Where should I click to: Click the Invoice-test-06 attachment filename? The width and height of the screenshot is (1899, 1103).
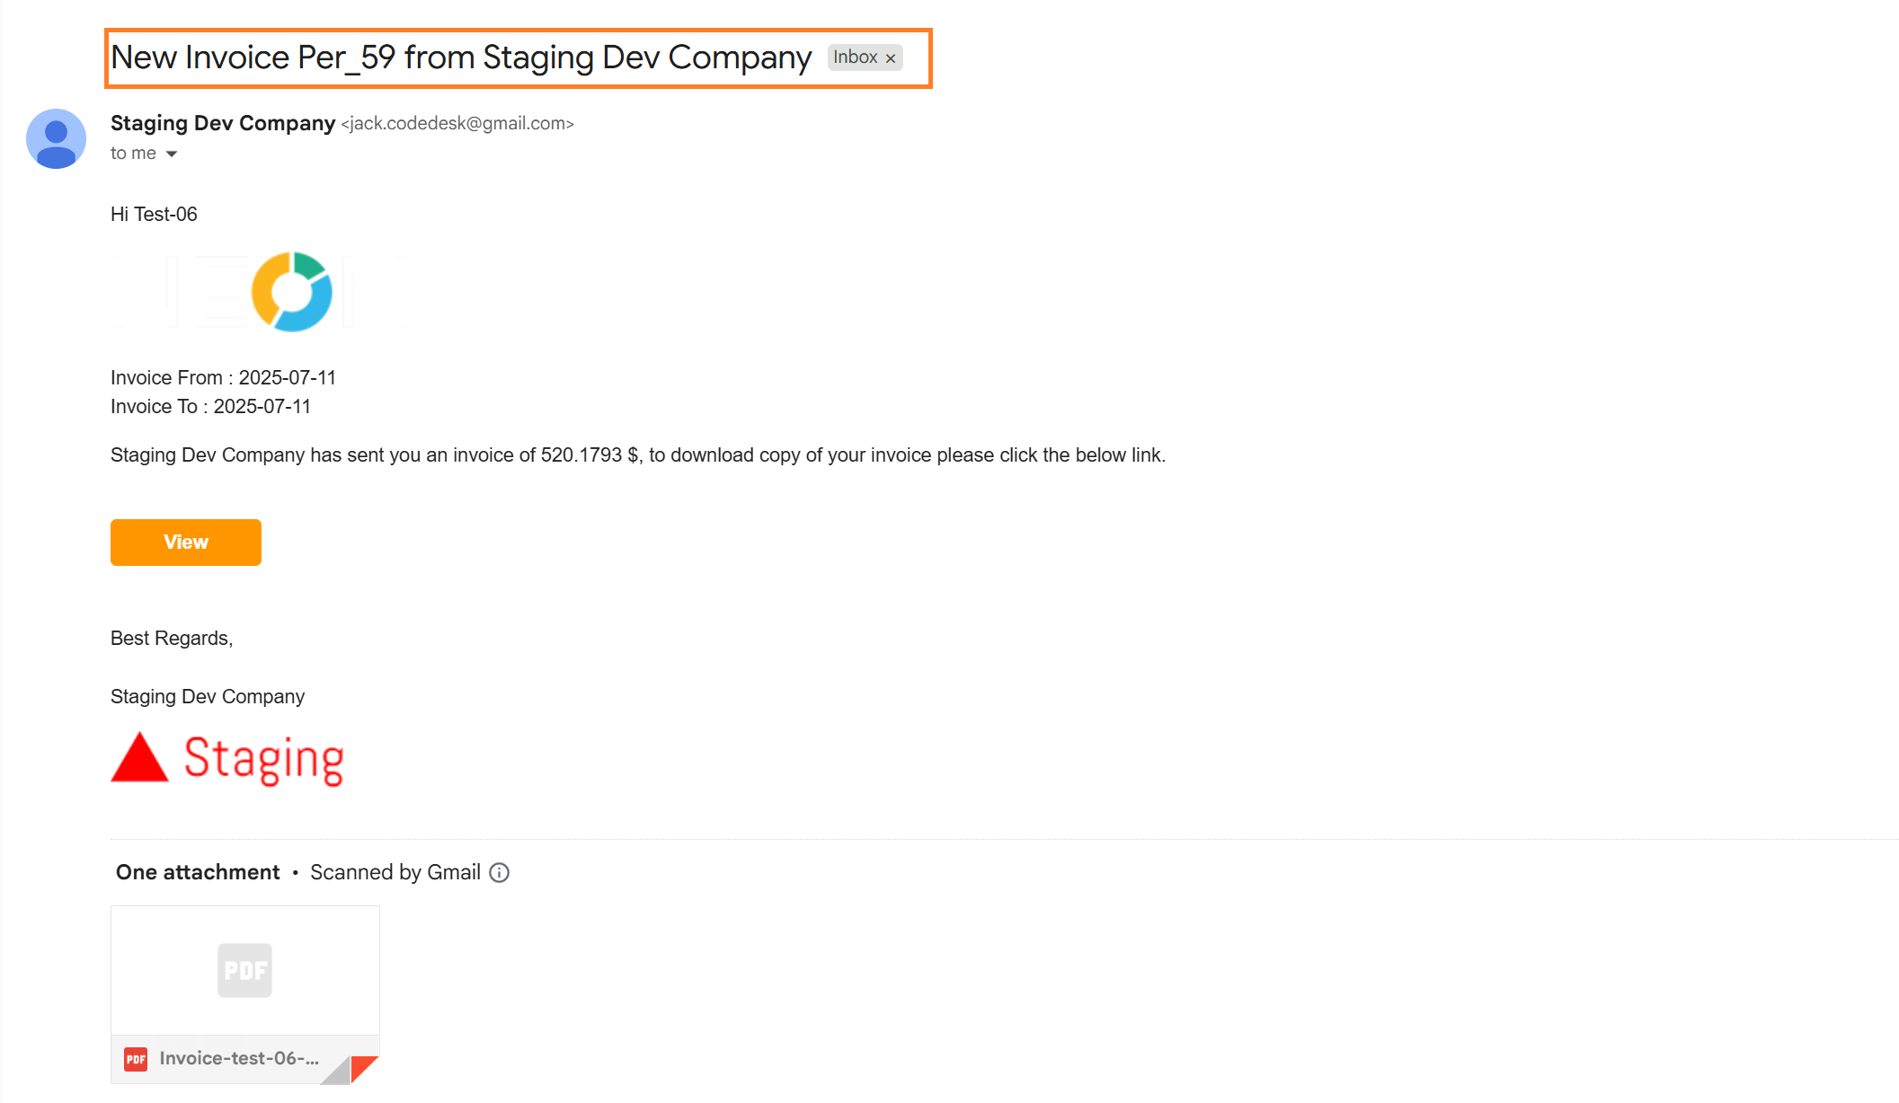tap(239, 1059)
